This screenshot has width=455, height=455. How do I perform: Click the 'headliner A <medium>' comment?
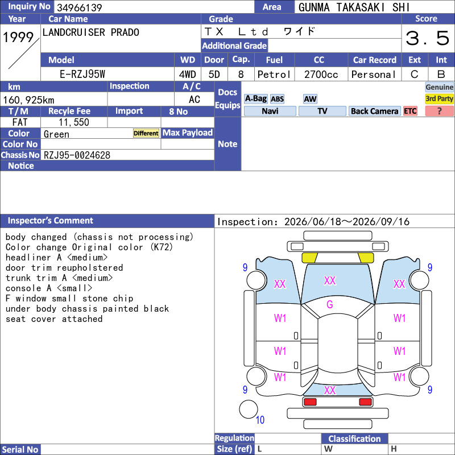(56, 258)
